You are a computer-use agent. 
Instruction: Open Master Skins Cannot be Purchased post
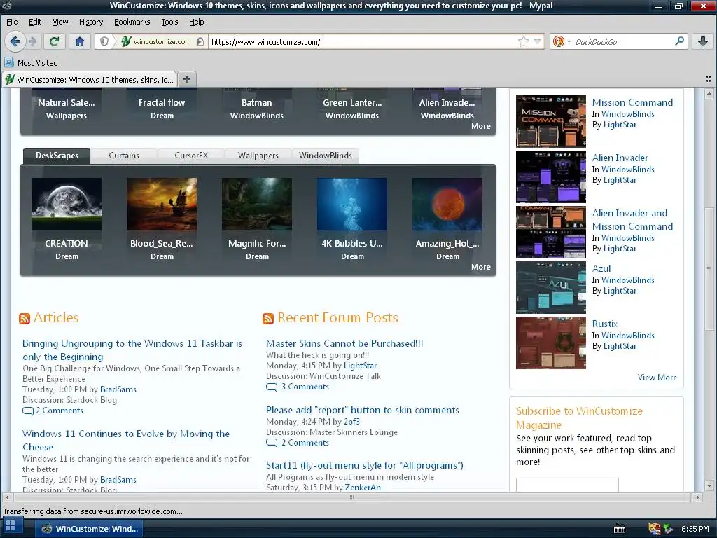(x=344, y=343)
